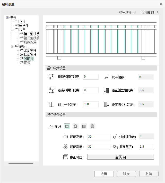165x183 pixels.
Task: Close the 栏杆设置 dialog
Action: click(161, 4)
